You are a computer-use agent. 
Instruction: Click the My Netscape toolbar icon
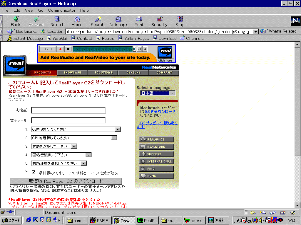click(x=118, y=21)
